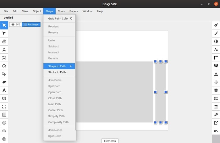This screenshot has width=220, height=143.
Task: Select the Text on path tool
Action: (4, 98)
